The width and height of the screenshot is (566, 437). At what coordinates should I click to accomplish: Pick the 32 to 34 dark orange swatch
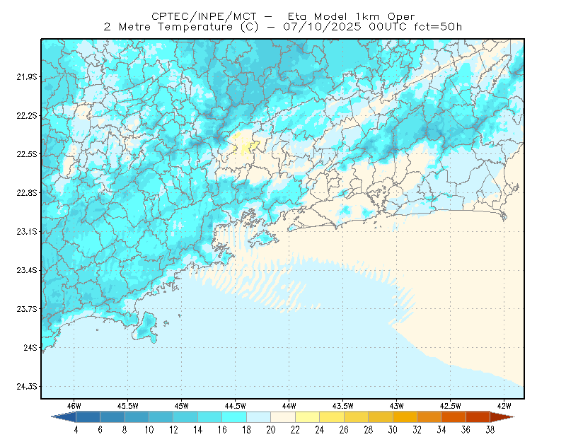(x=429, y=416)
